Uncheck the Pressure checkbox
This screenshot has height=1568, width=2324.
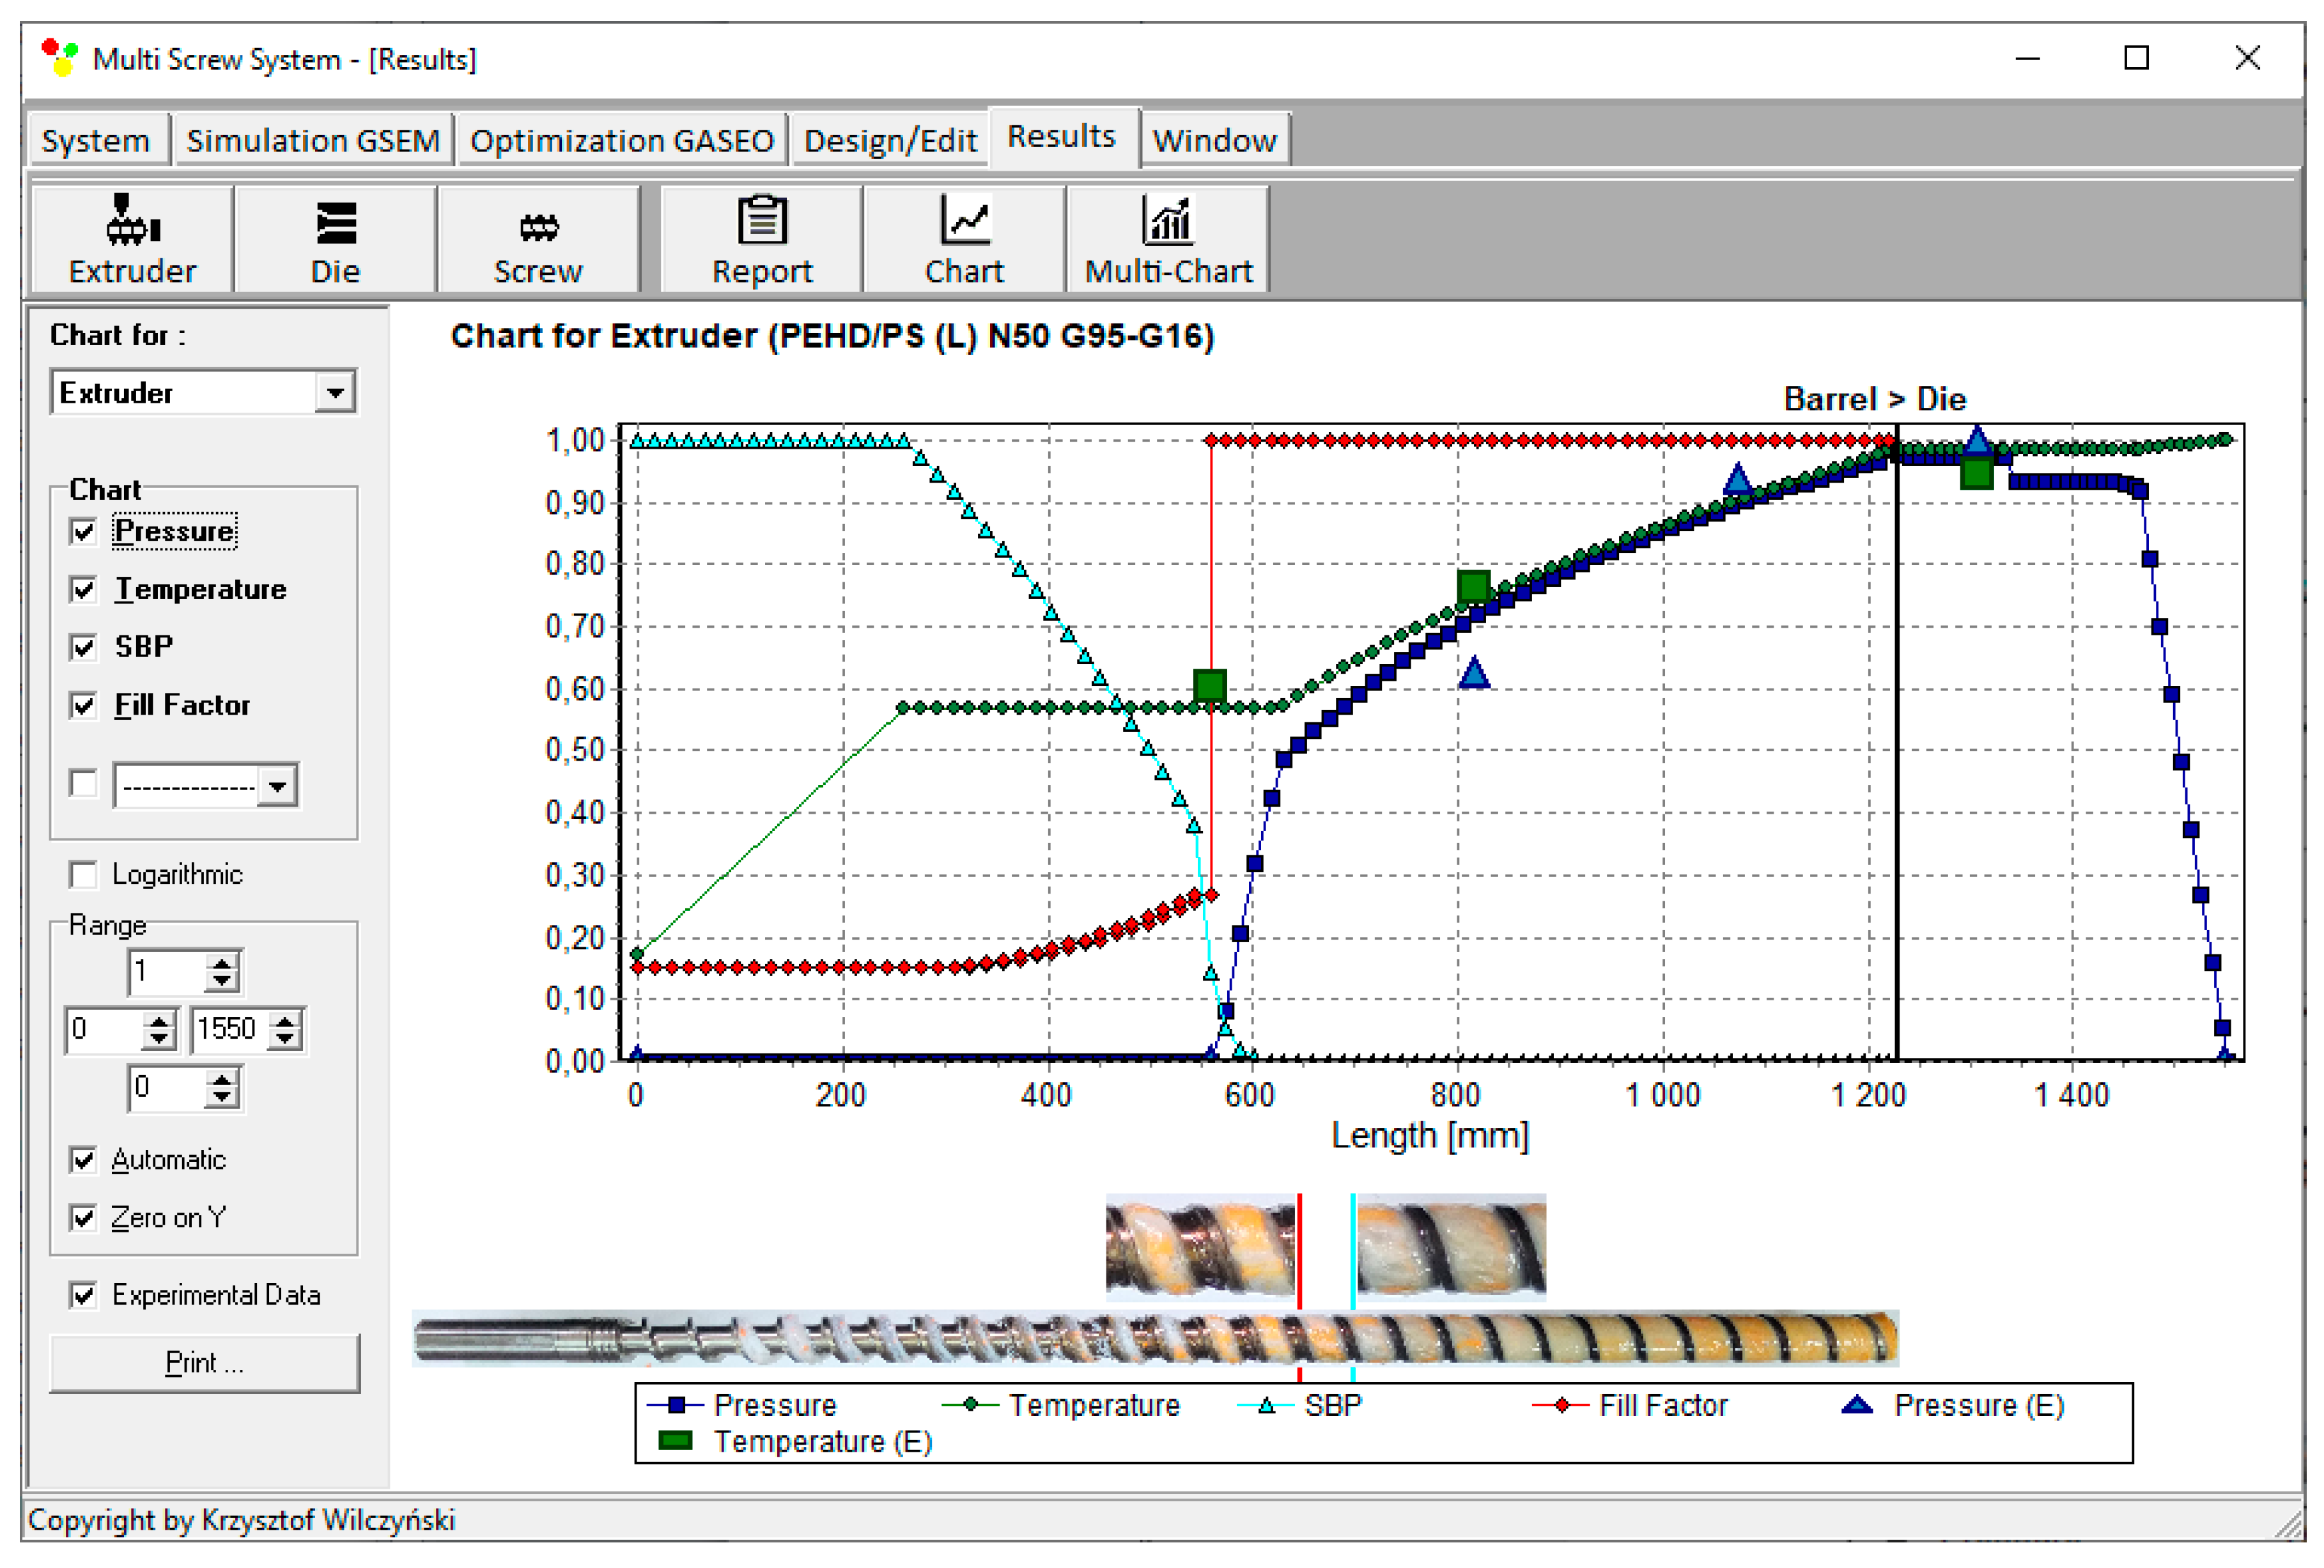point(84,531)
